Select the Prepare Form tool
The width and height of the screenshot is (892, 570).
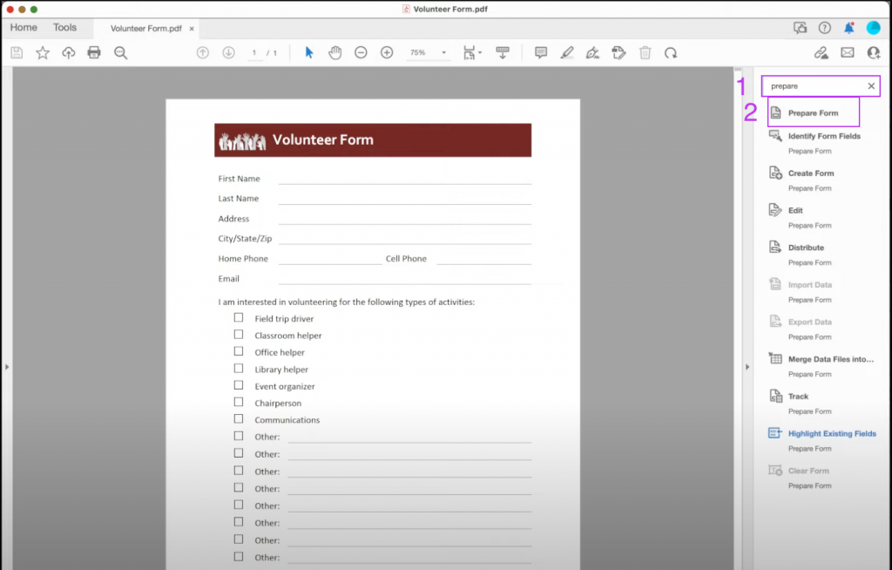tap(812, 112)
